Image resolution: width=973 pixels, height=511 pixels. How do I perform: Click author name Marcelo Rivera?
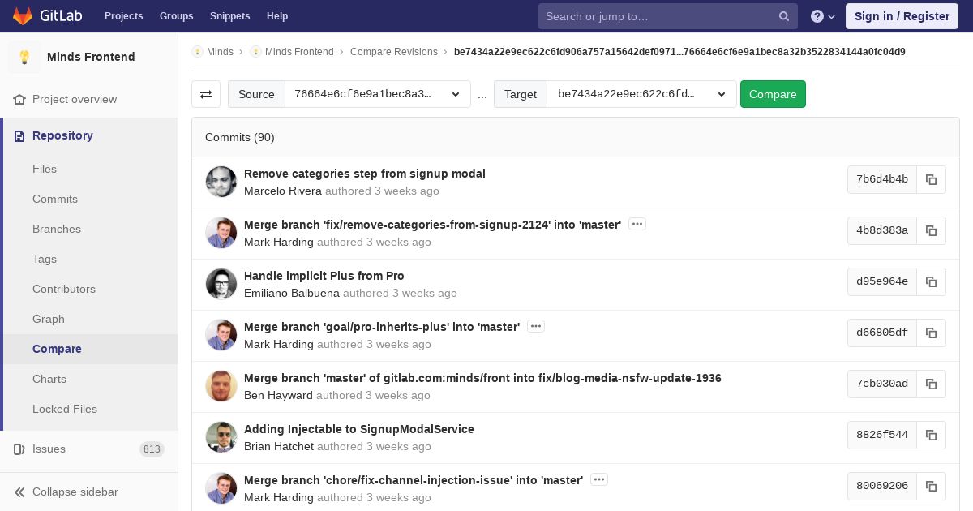pyautogui.click(x=283, y=191)
